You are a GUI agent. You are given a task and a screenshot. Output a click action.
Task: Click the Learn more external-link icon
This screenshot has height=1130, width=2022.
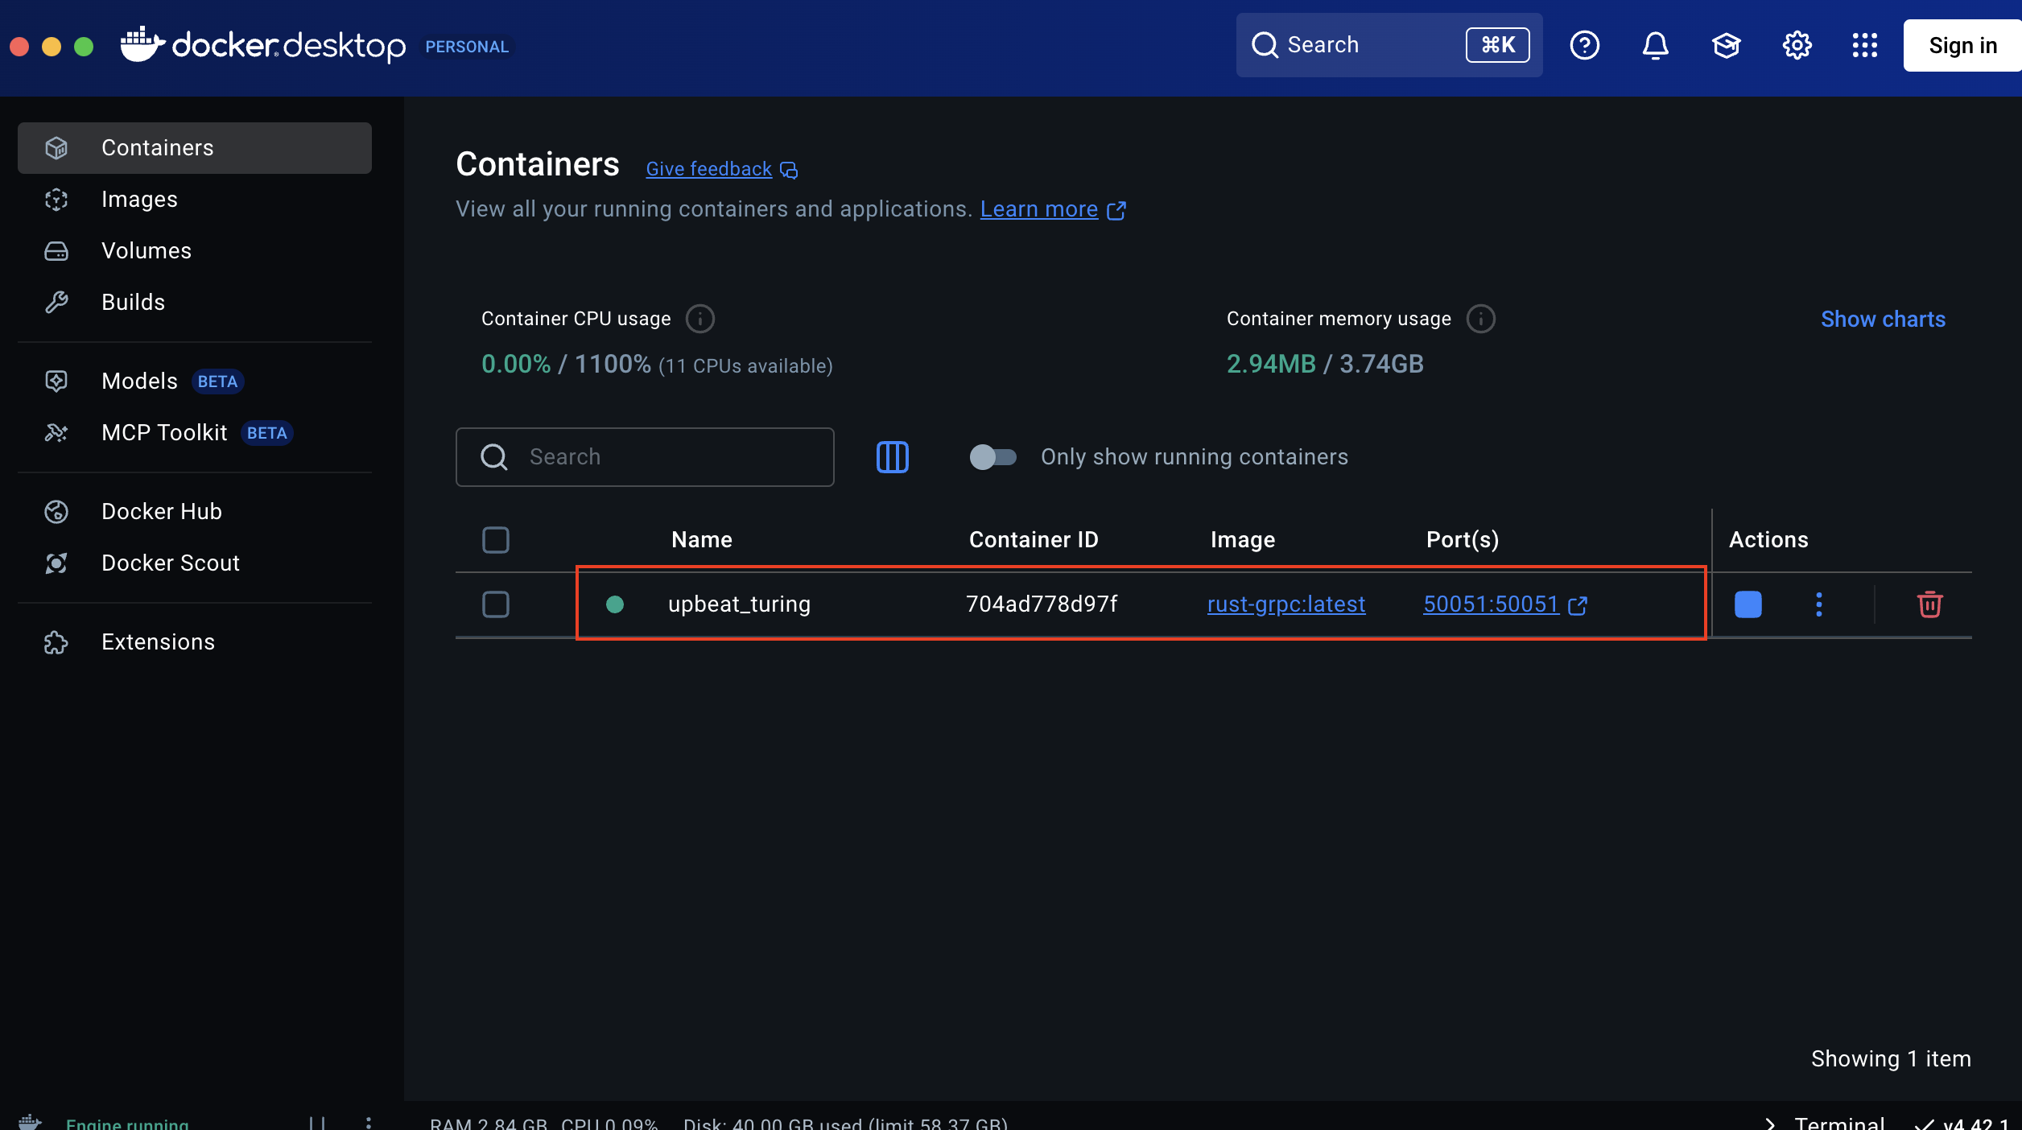click(1116, 210)
